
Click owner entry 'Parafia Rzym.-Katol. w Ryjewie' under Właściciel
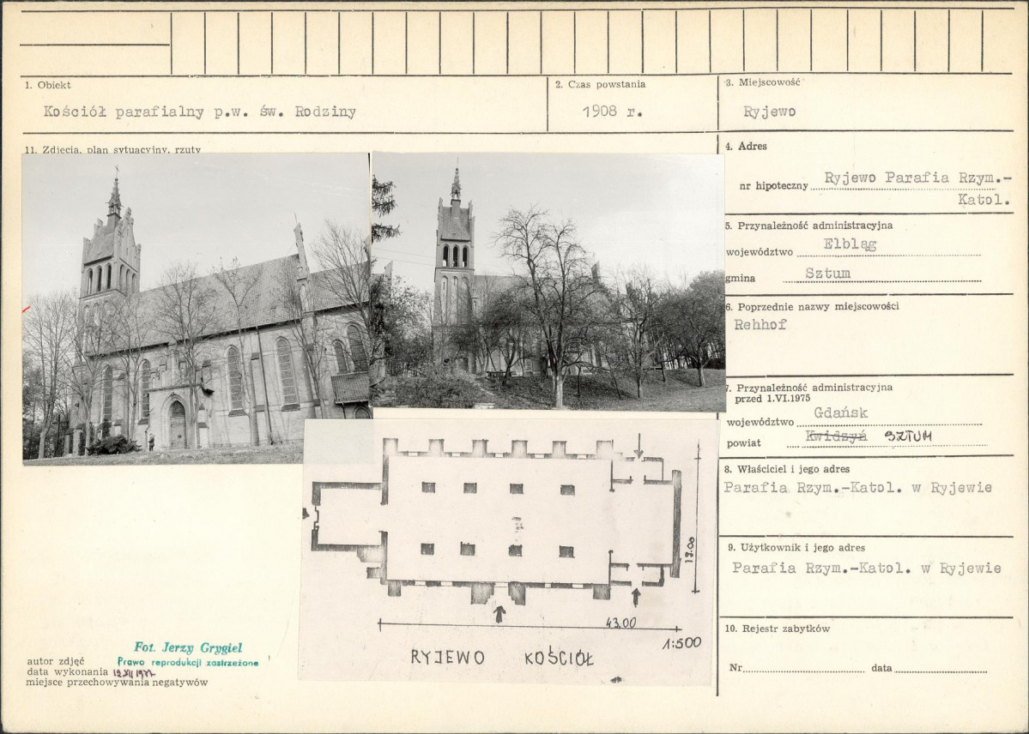tap(857, 487)
